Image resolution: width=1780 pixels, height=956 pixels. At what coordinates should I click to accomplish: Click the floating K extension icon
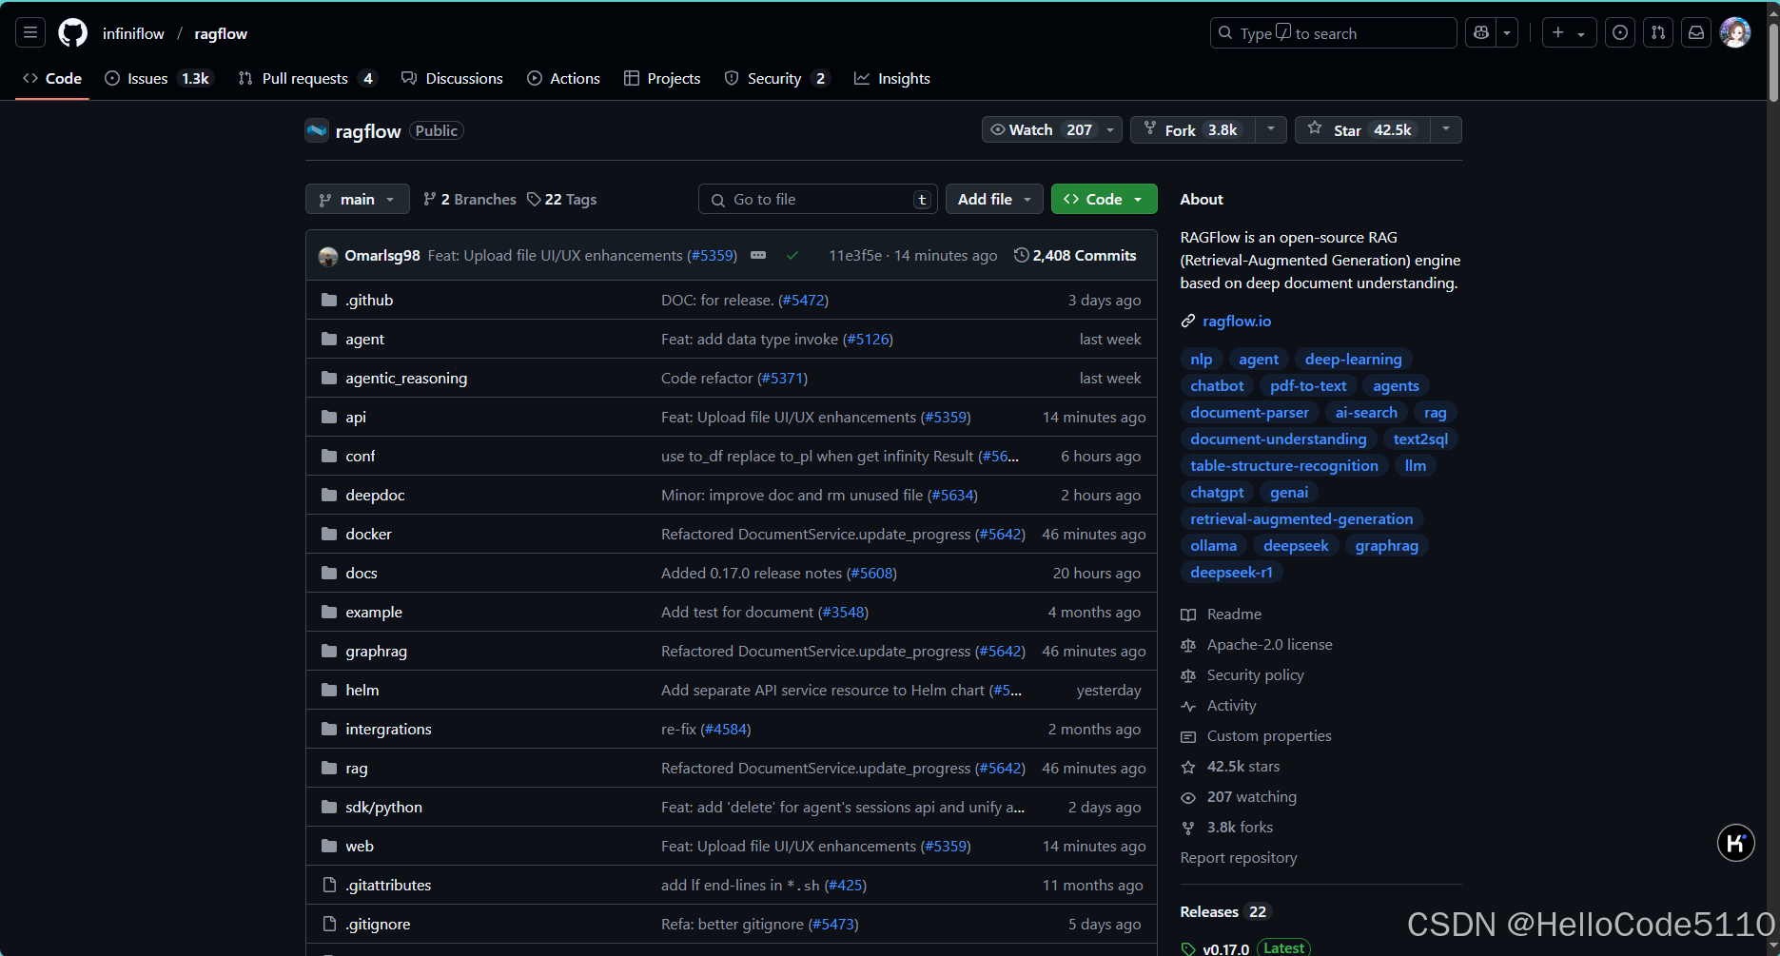(1735, 843)
